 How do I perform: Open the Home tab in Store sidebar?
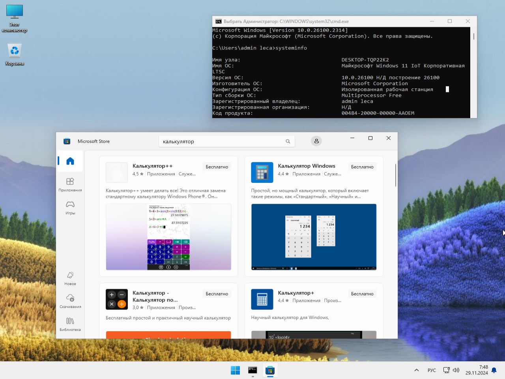(70, 161)
